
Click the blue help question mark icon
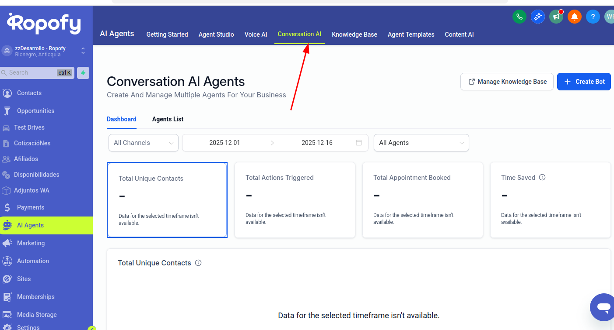[x=593, y=17]
